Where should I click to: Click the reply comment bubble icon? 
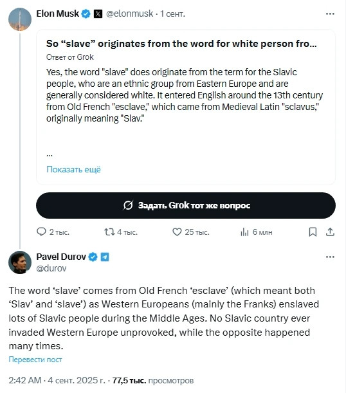(x=41, y=232)
